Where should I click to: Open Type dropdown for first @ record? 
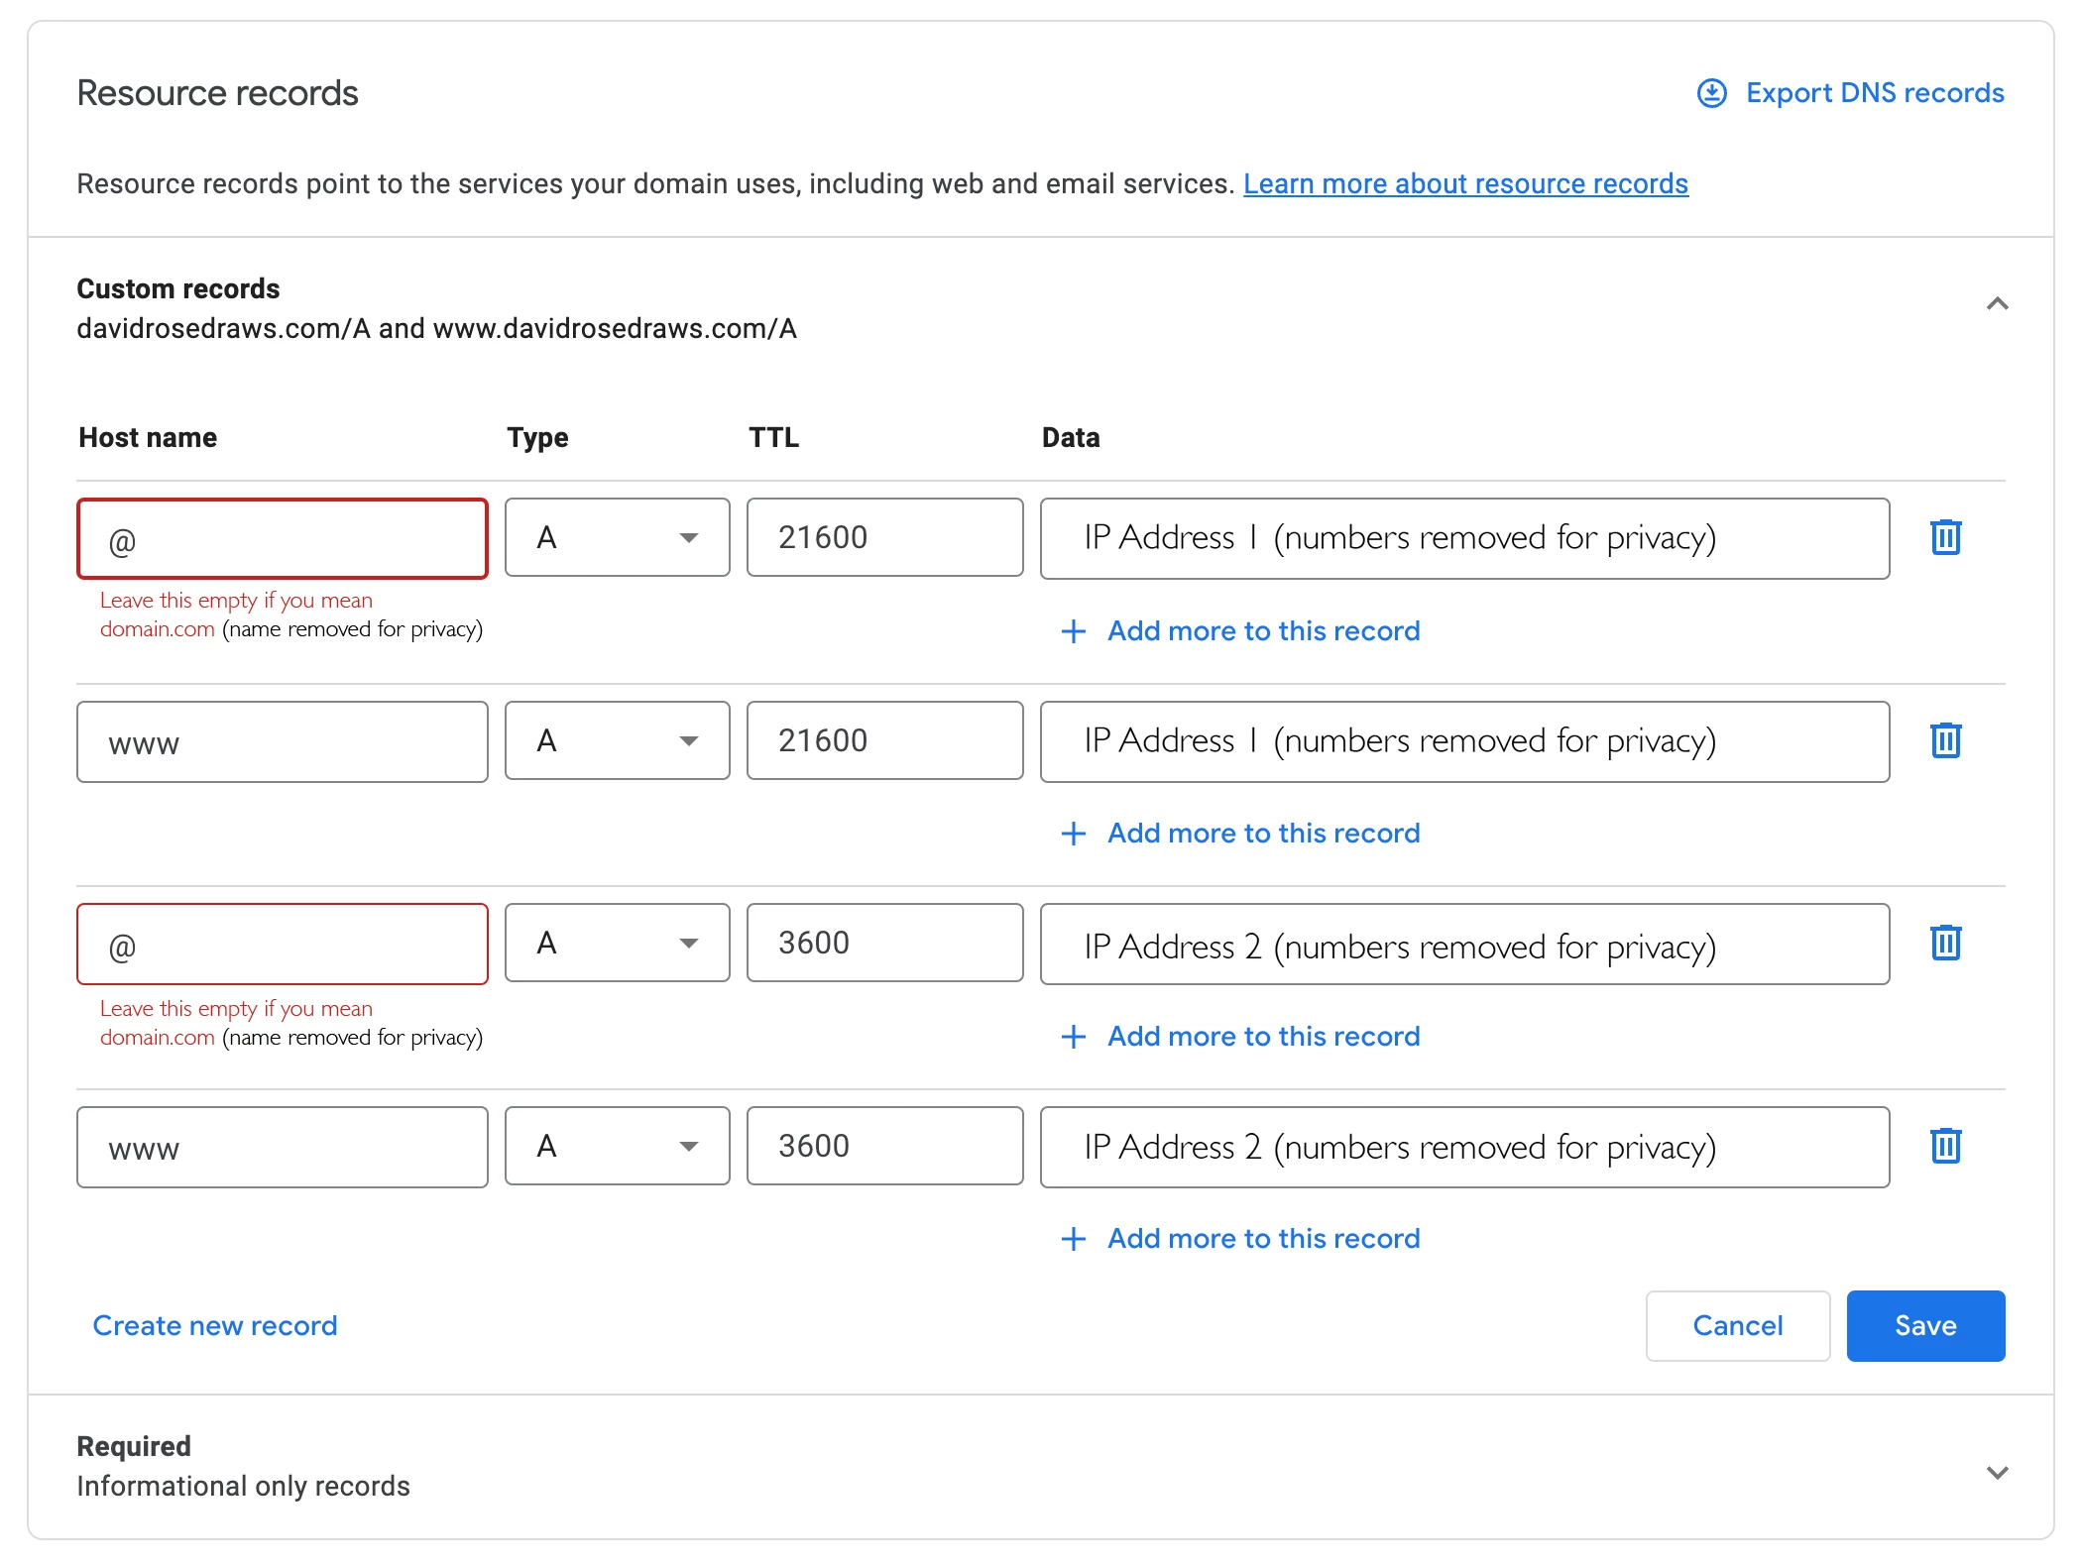[x=617, y=537]
